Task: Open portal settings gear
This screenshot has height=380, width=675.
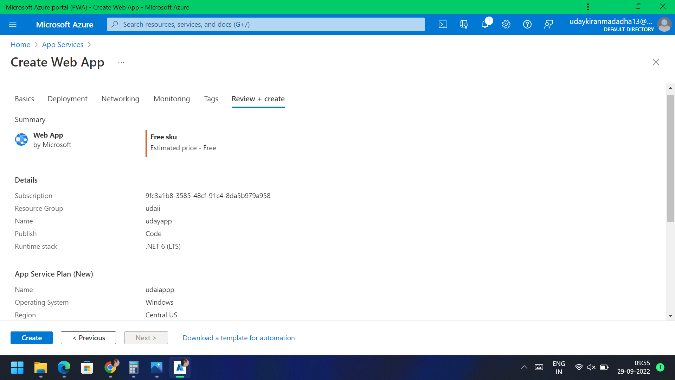Action: 506,24
